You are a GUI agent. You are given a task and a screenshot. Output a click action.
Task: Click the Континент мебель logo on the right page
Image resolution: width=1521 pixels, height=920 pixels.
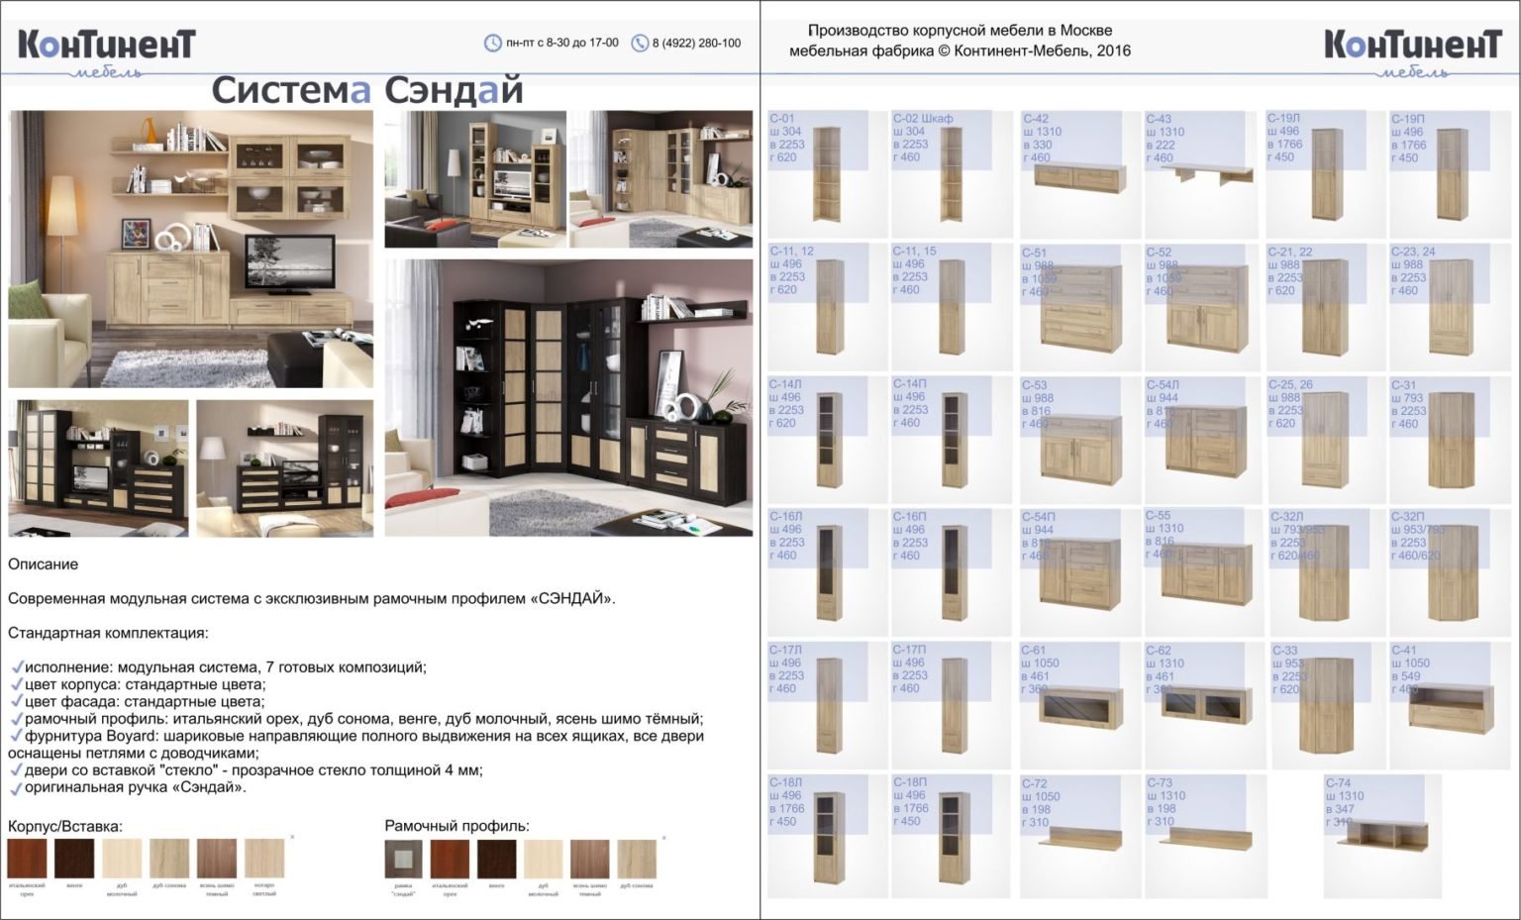click(x=1413, y=52)
